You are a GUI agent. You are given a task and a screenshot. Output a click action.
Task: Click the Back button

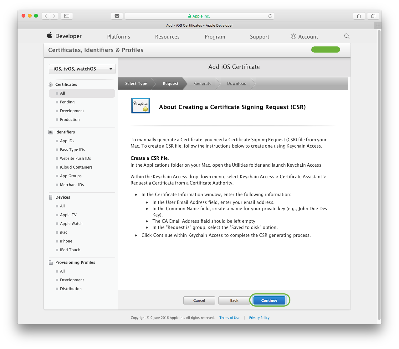tap(234, 300)
